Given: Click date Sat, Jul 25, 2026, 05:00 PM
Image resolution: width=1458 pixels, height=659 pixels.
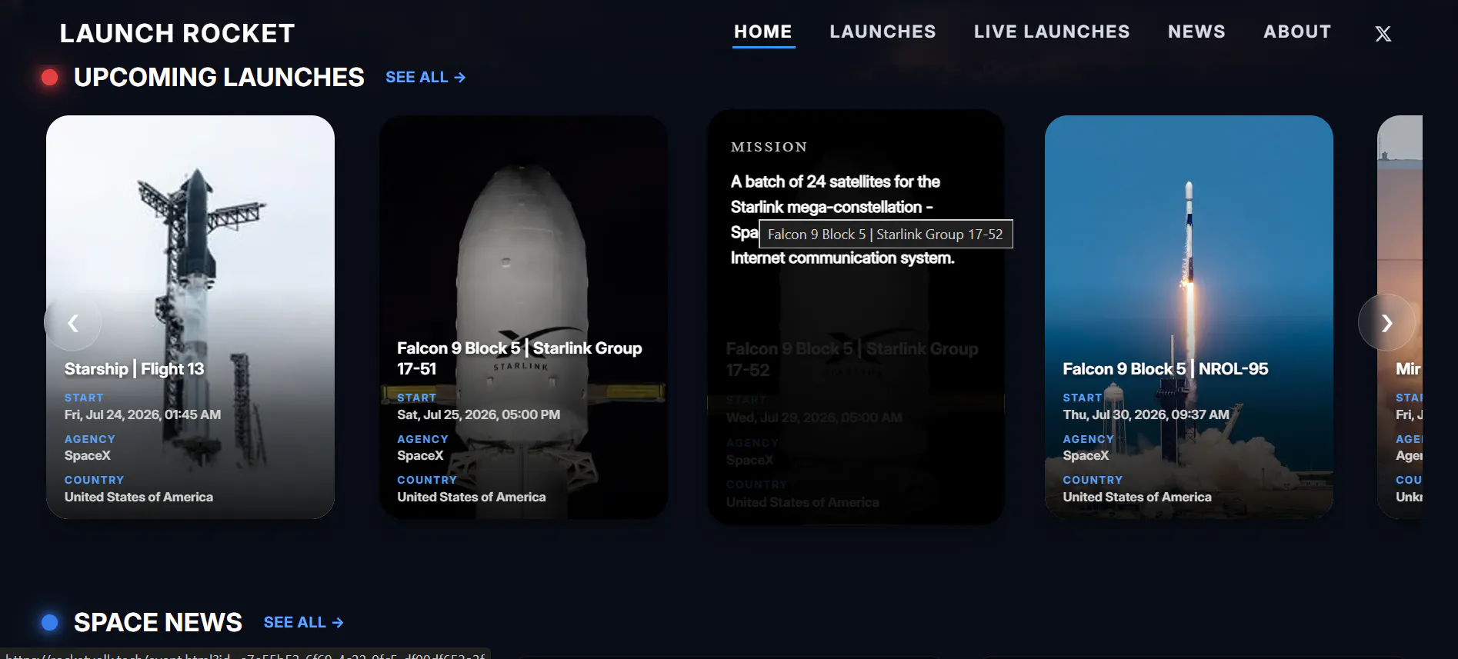Looking at the screenshot, I should pos(479,414).
